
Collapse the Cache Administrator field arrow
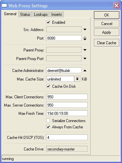click(x=85, y=70)
